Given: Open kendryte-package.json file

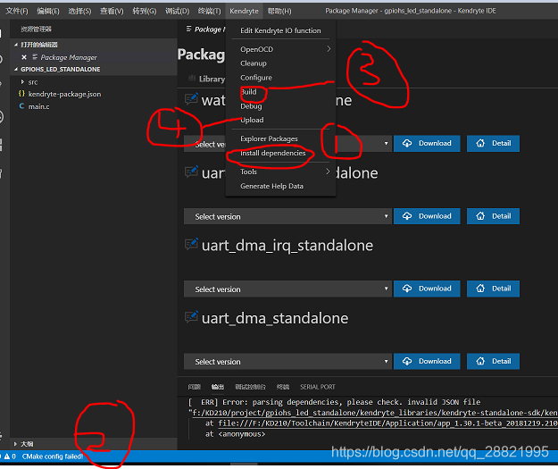Looking at the screenshot, I should [64, 94].
